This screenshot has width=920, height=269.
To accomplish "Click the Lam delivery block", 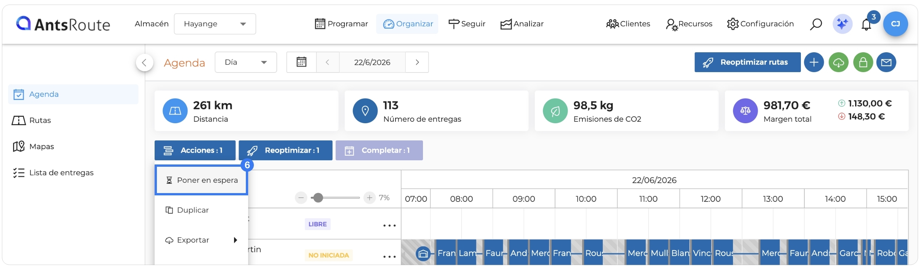I will pos(467,253).
